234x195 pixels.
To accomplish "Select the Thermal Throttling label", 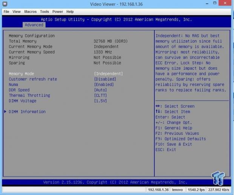I will point(29,95).
